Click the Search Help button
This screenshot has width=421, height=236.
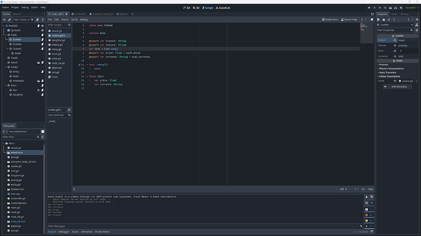(349, 19)
